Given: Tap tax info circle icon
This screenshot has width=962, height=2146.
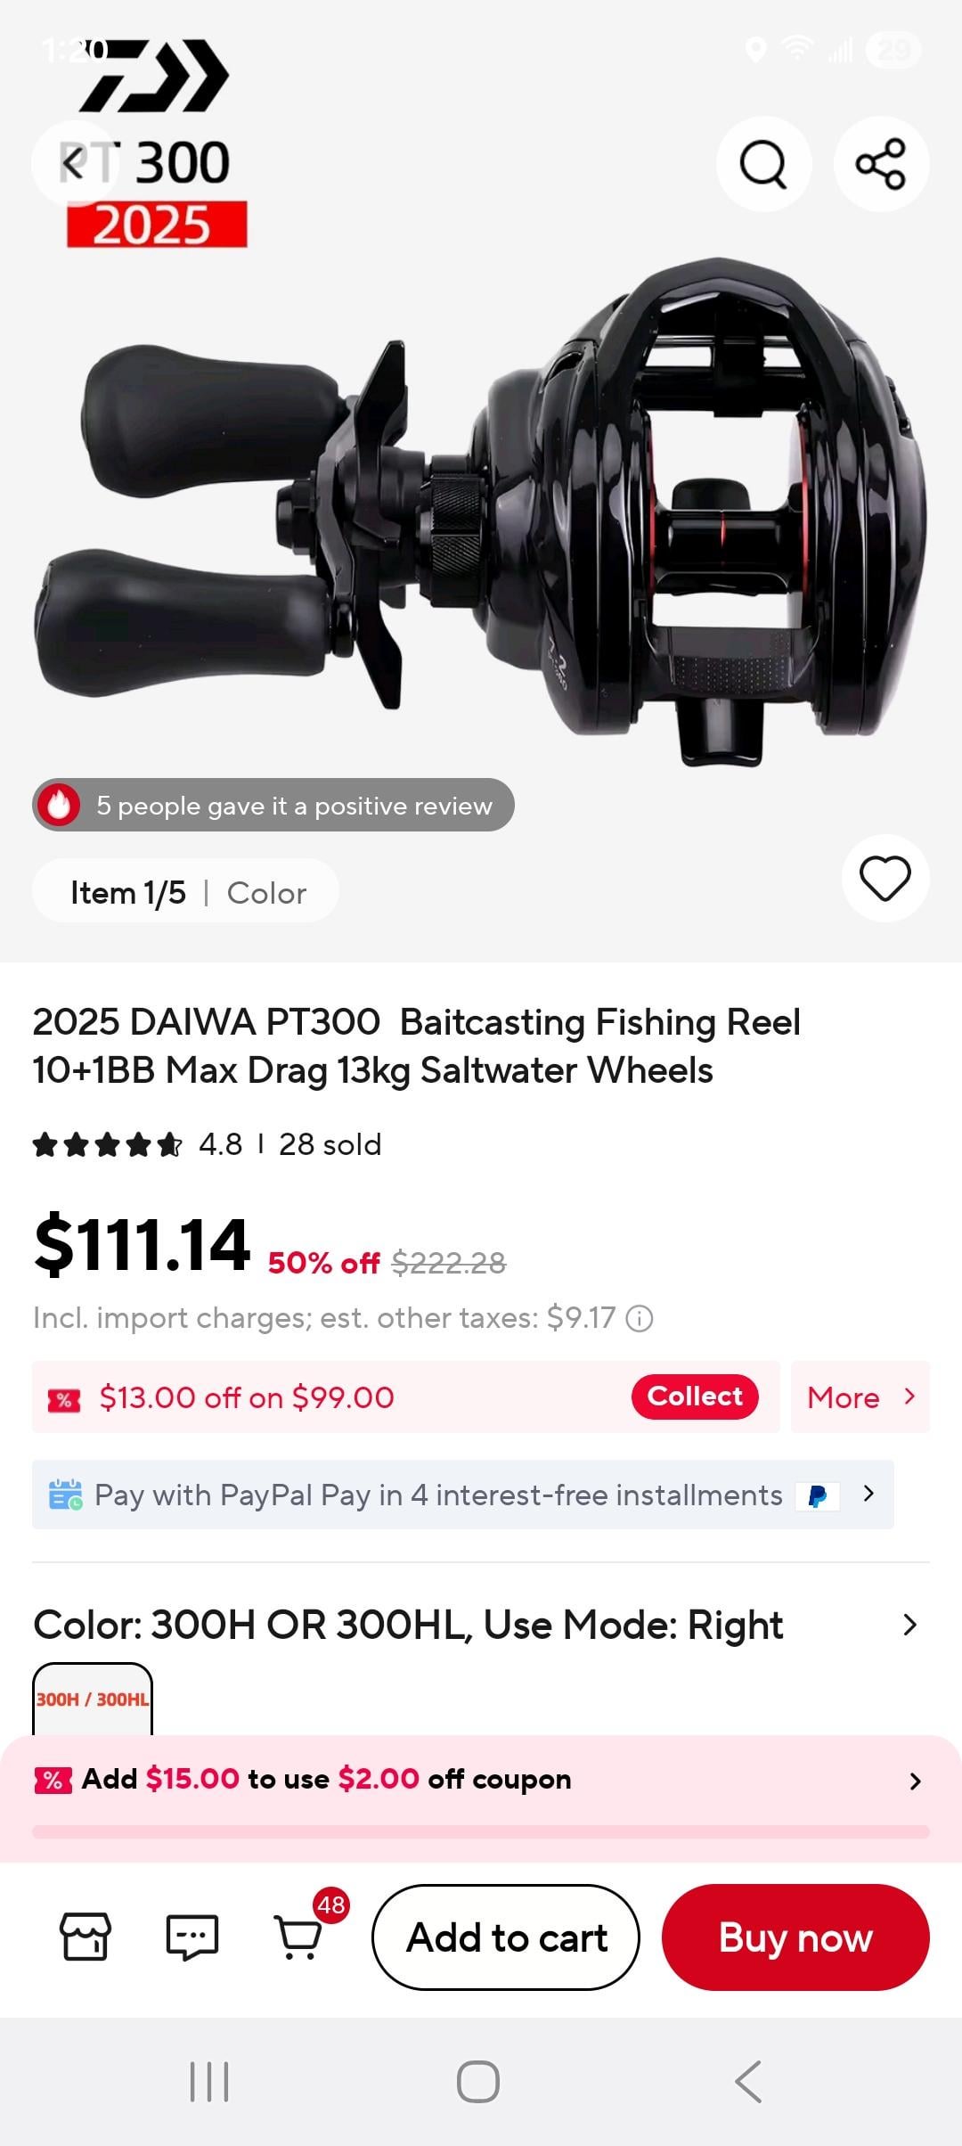Looking at the screenshot, I should (640, 1318).
